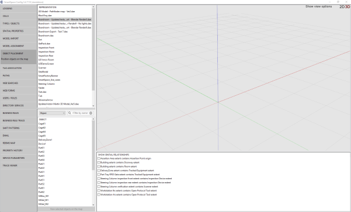
Task: Click the down arrow of the Object list scrollbar
Action: (x=93, y=204)
